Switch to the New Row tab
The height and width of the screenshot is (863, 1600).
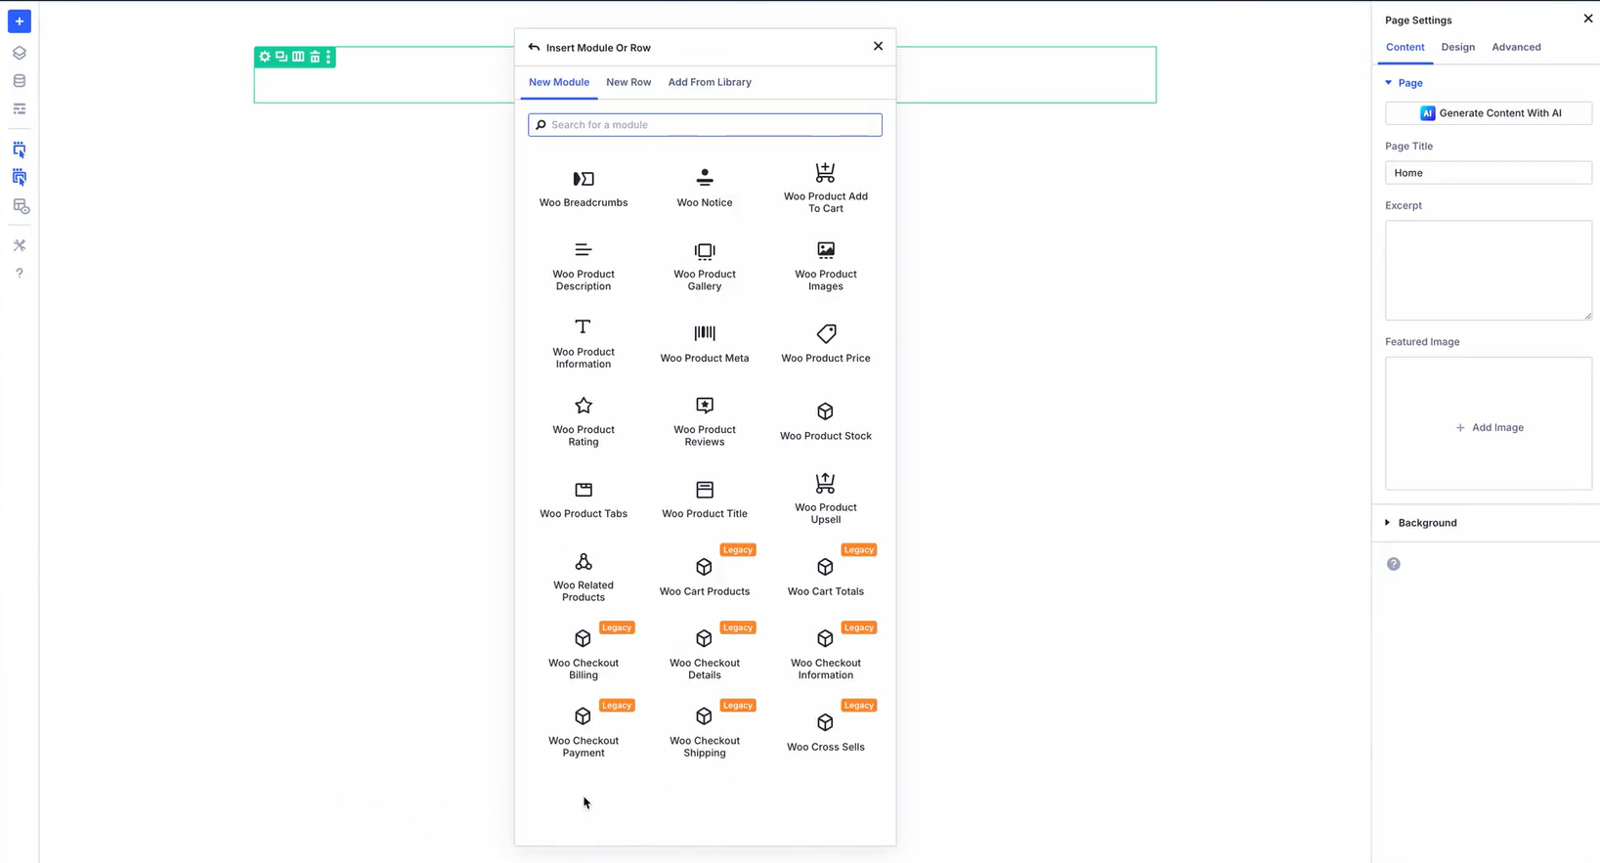[x=628, y=82]
